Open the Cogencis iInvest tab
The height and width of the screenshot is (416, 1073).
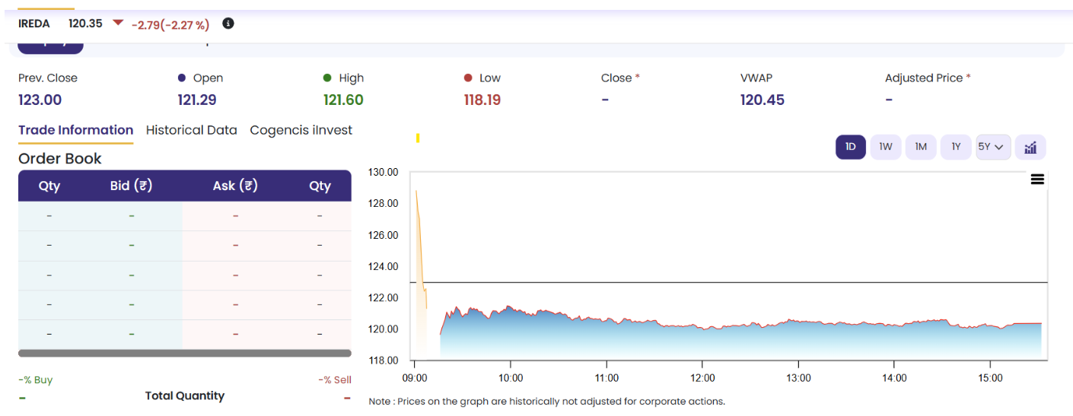(x=301, y=130)
